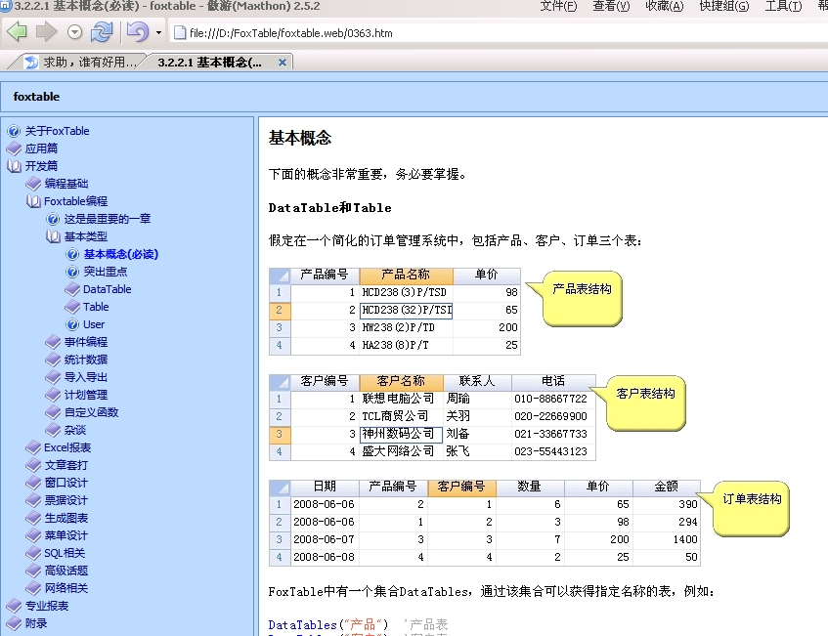Expand the 编程基础 book icon
Screen dimensions: 828x636
click(34, 184)
